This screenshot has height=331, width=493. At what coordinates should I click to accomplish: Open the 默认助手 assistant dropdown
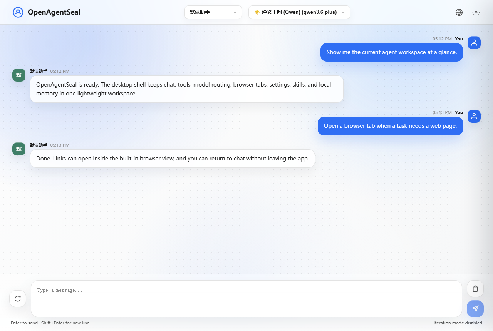(x=213, y=12)
